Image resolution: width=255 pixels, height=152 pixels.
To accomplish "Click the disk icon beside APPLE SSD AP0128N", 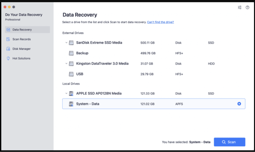I will [71, 93].
